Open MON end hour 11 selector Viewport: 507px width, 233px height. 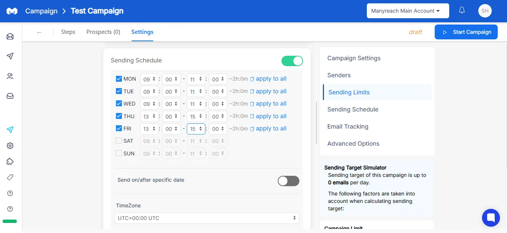tap(196, 79)
